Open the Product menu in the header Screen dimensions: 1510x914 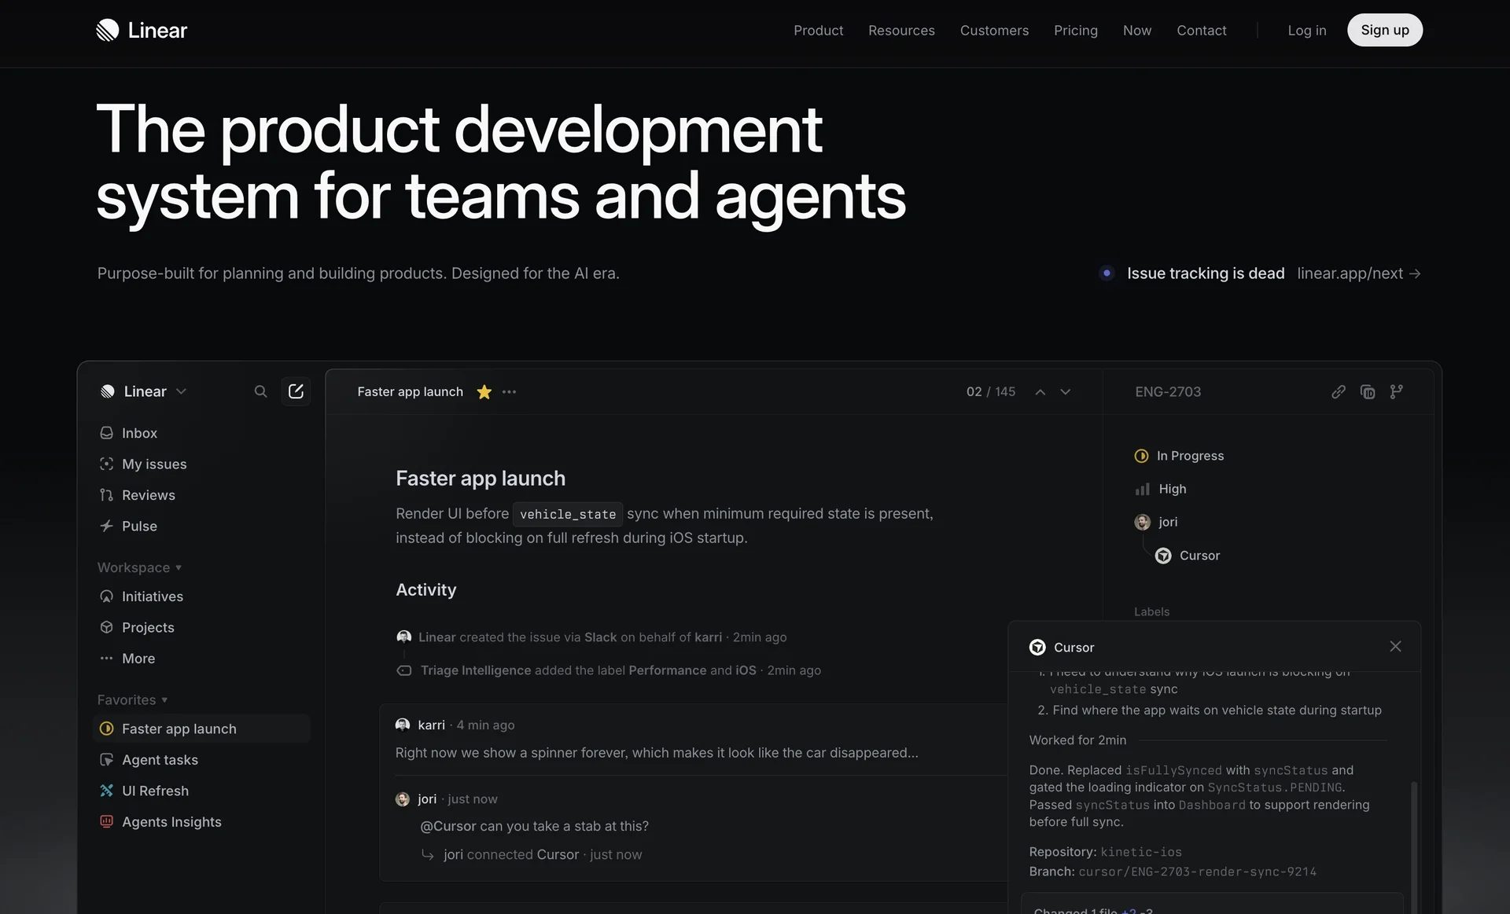(x=818, y=30)
